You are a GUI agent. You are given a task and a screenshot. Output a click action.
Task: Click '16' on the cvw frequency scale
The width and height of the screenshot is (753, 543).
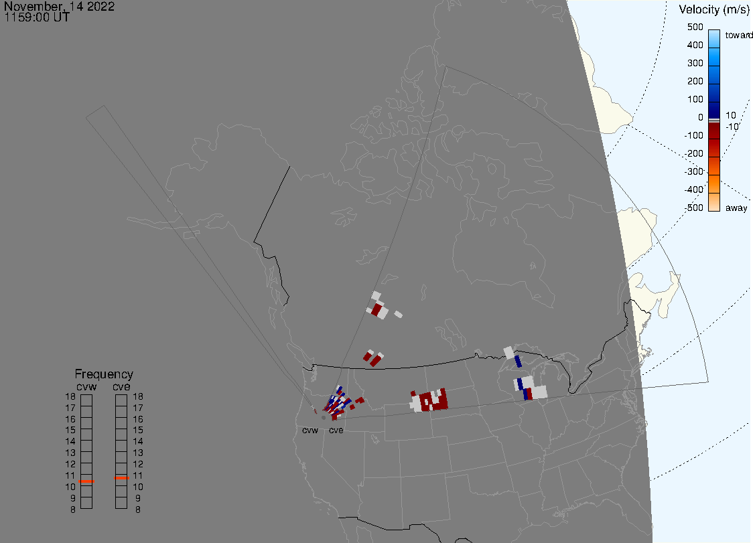(70, 419)
